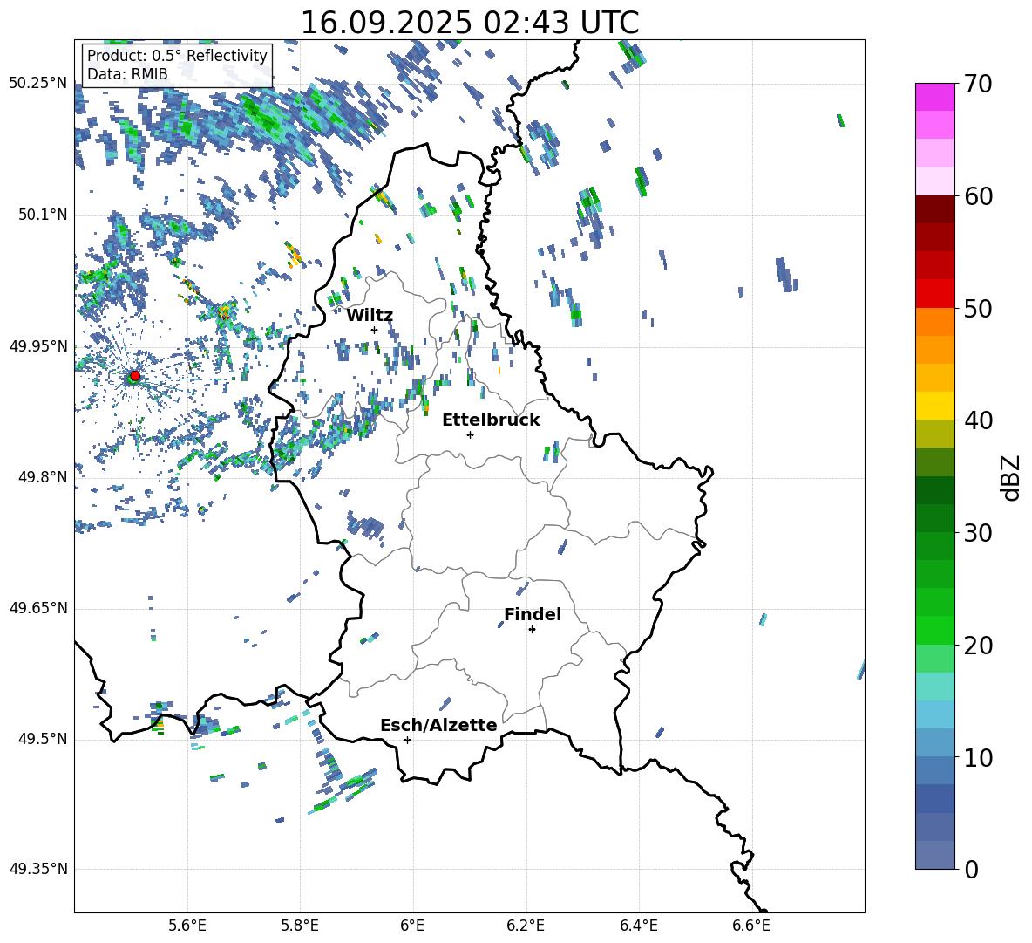
Task: Click the 6.6°E longitude label
Action: [751, 926]
